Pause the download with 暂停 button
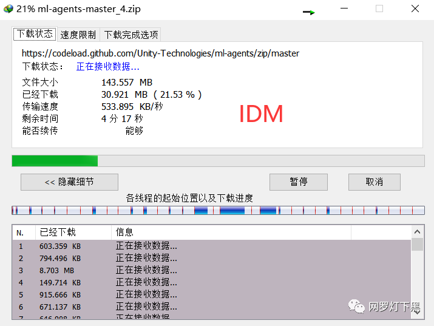Screen dimensions: 434x326 click(x=299, y=182)
